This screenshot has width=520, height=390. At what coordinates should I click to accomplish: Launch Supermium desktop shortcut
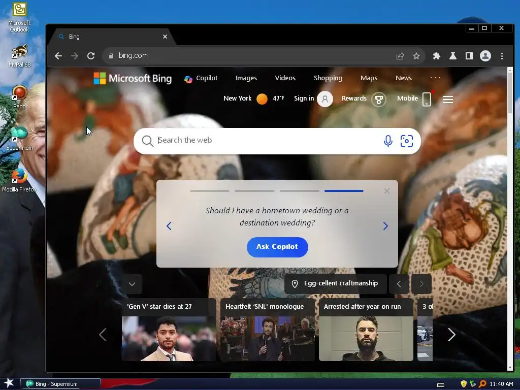tap(19, 139)
